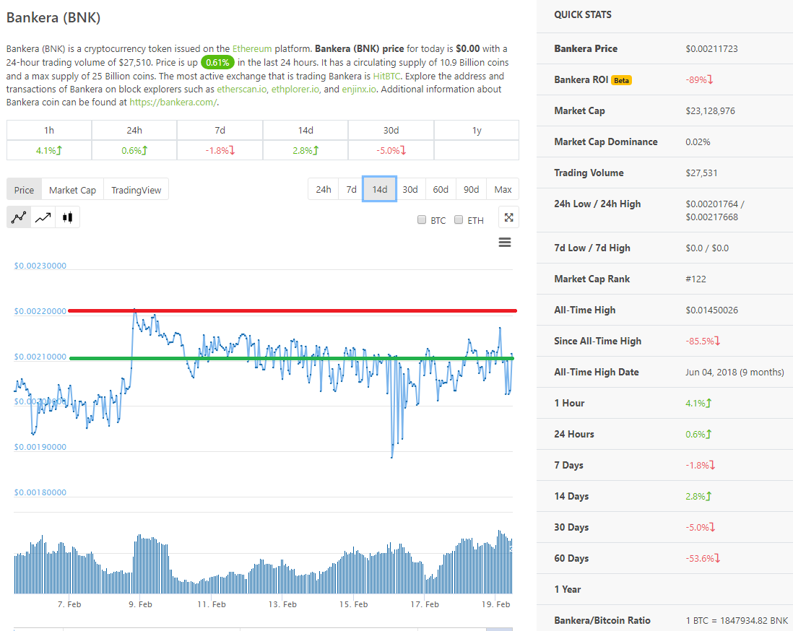The image size is (793, 631).
Task: Select the simple trend line chart icon
Action: (x=43, y=217)
